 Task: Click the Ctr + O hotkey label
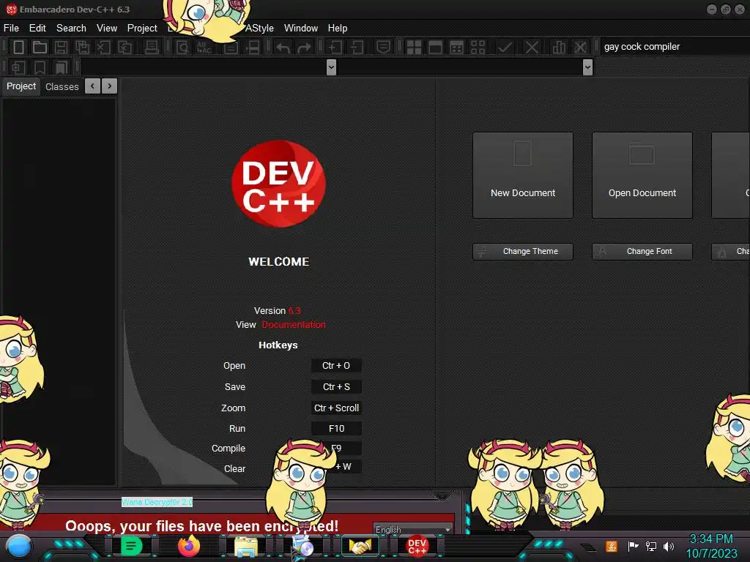click(335, 366)
